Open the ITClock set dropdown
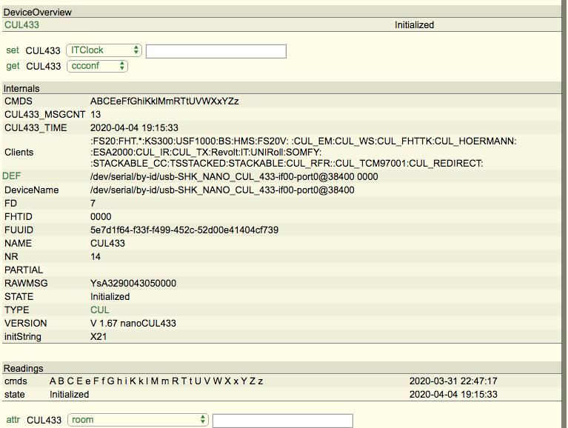Image resolution: width=568 pixels, height=428 pixels. pos(104,50)
